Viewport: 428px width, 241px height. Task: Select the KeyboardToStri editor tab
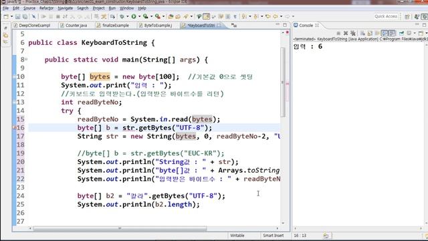point(201,25)
